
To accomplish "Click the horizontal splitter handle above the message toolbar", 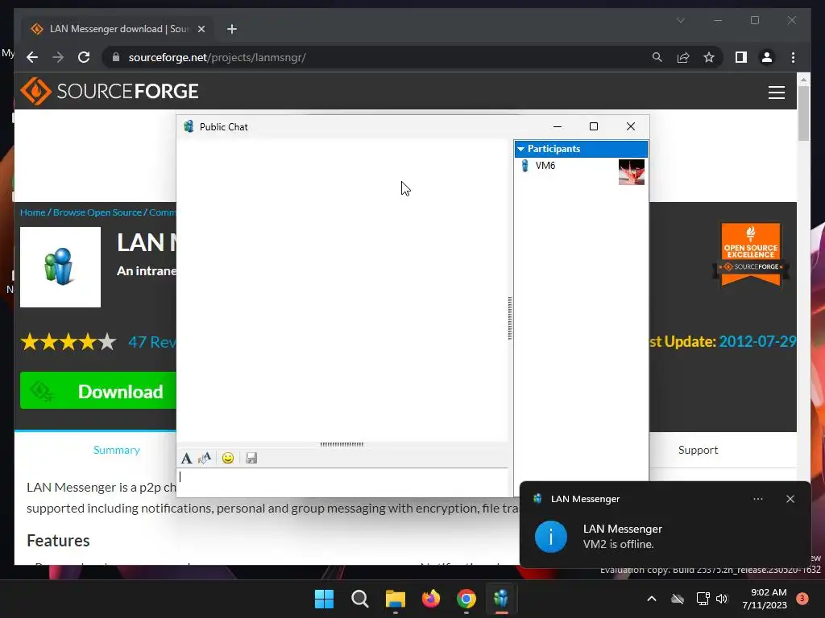I will [x=342, y=444].
